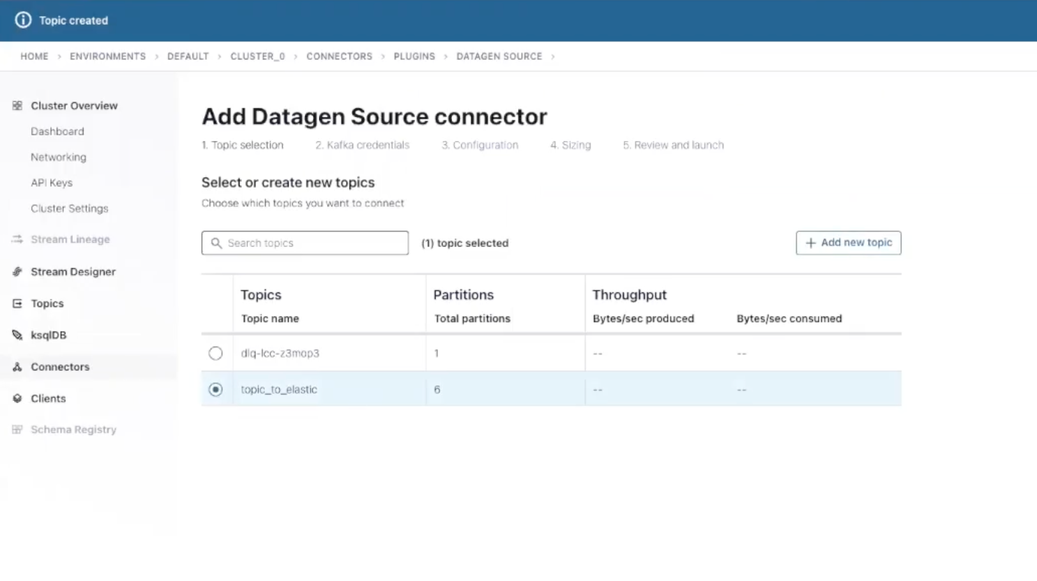This screenshot has height=581, width=1037.
Task: Go to DEFAULT breadcrumb
Action: (188, 56)
